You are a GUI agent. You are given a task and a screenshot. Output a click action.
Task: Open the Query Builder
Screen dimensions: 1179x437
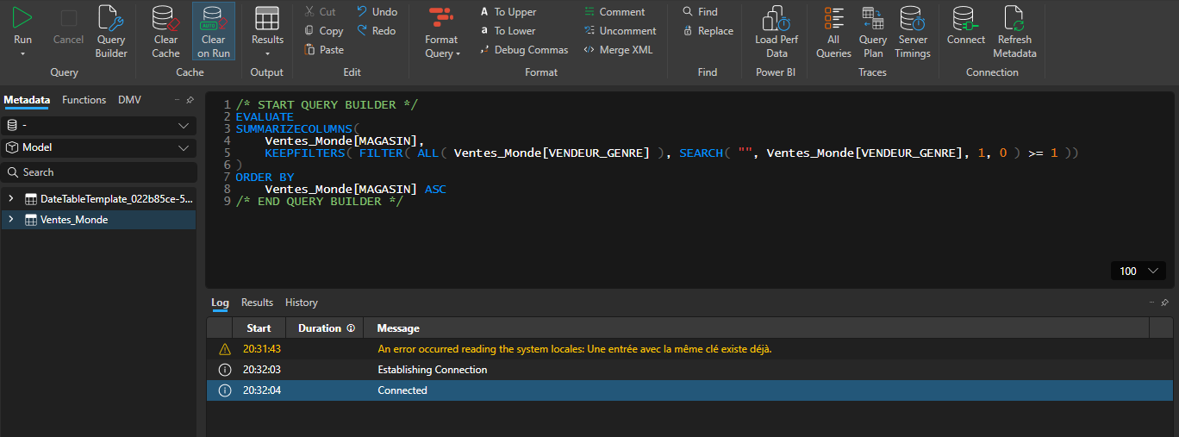point(111,32)
